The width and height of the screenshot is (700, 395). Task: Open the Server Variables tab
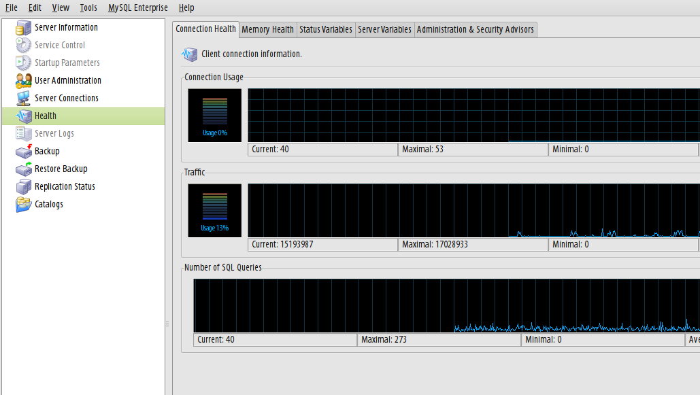[x=384, y=30]
